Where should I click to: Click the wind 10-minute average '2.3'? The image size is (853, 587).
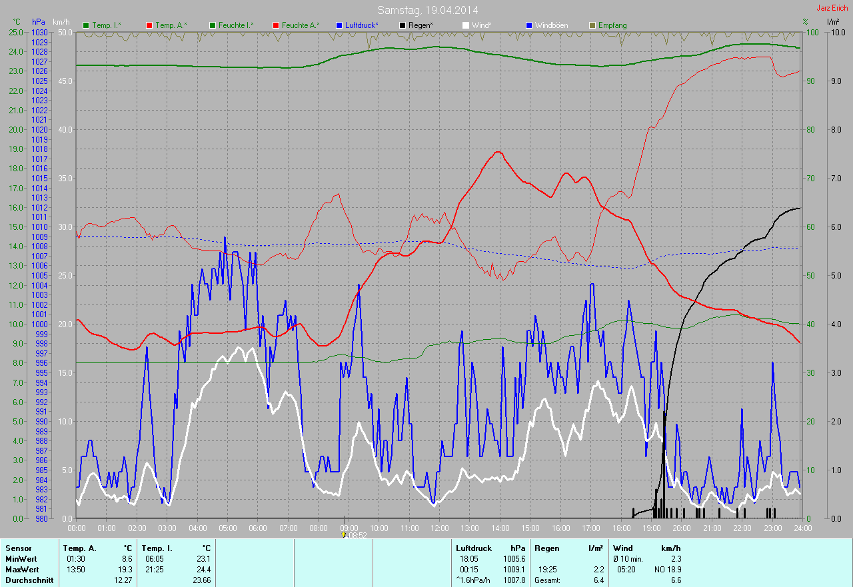(x=675, y=558)
